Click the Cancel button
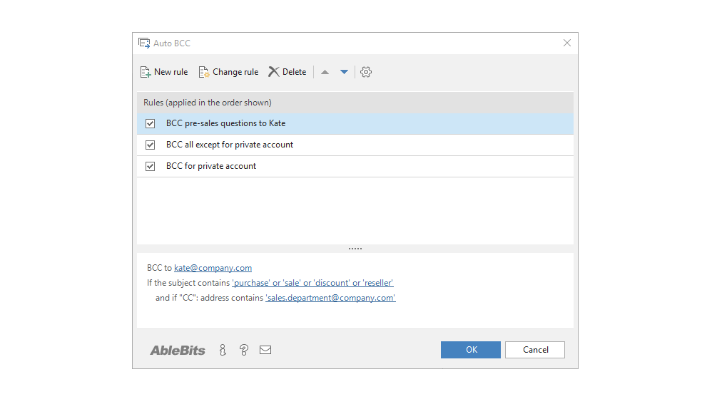The height and width of the screenshot is (404, 702). (535, 350)
